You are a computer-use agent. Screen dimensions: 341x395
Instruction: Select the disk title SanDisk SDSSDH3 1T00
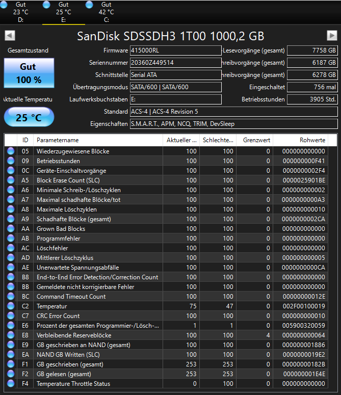click(x=170, y=36)
